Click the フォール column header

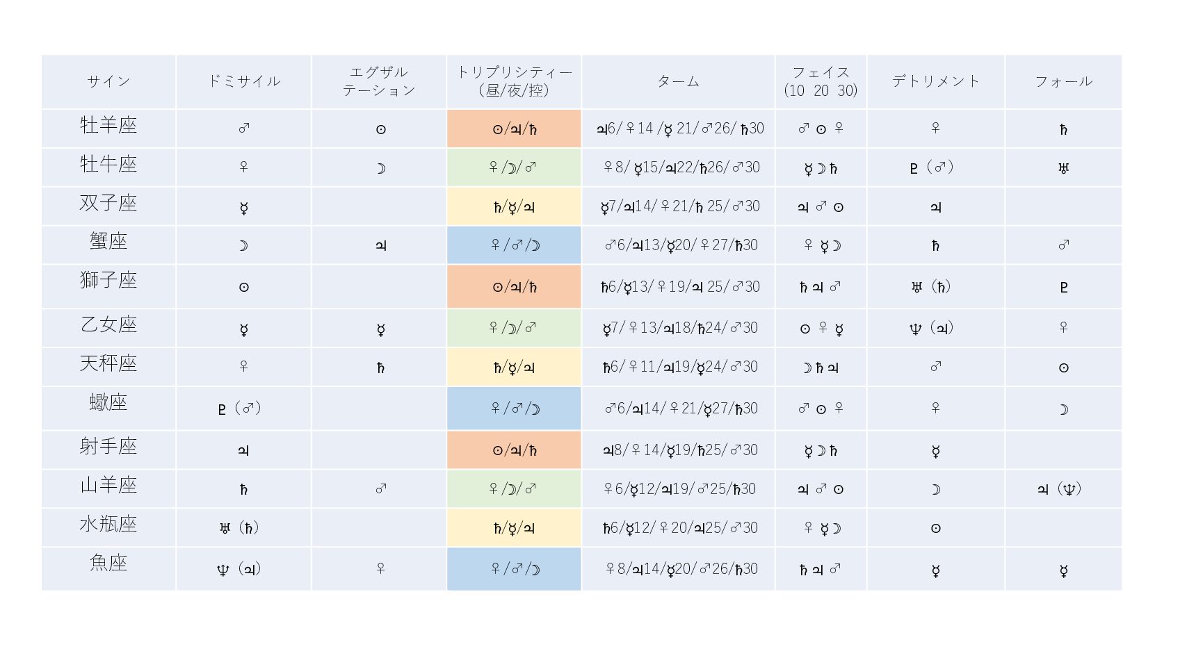pos(1063,81)
